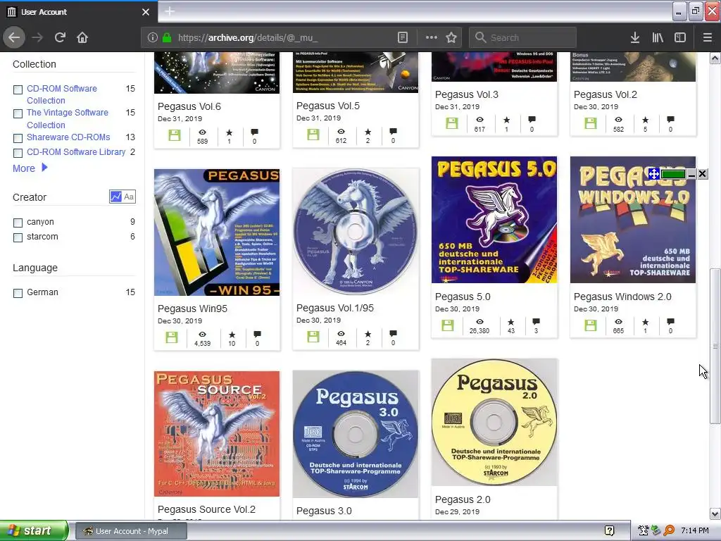Click the reviews comment icon under Pegasus Vol.2
The image size is (721, 541).
click(670, 120)
